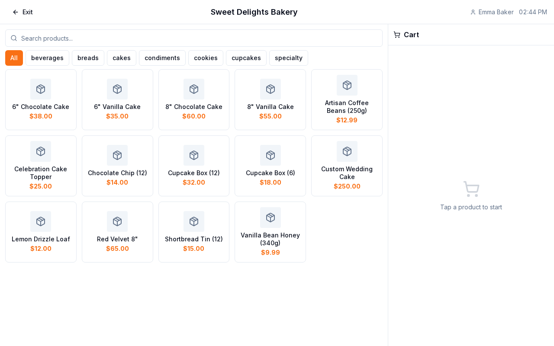554x346 pixels.
Task: Toggle the cookies category filter
Action: coord(206,58)
